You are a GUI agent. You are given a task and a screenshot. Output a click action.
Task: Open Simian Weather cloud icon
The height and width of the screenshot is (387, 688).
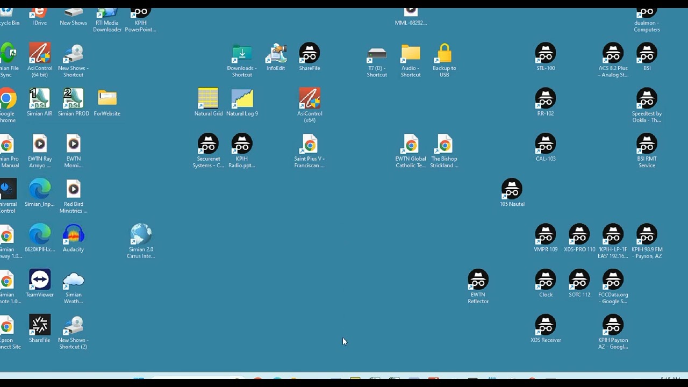(x=73, y=286)
